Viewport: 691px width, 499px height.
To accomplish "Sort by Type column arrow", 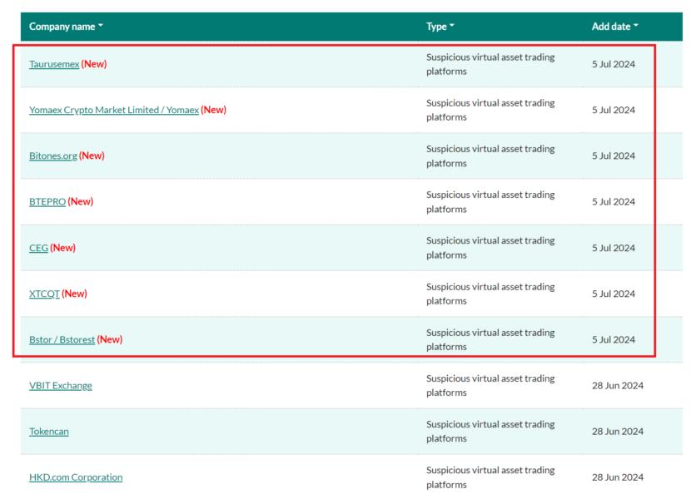I will pos(452,26).
